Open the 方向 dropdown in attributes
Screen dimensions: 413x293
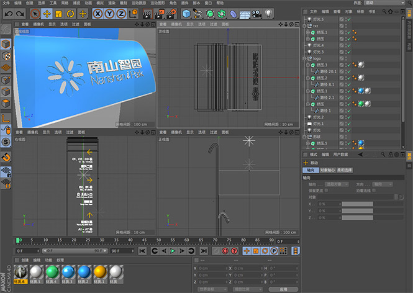click(383, 184)
